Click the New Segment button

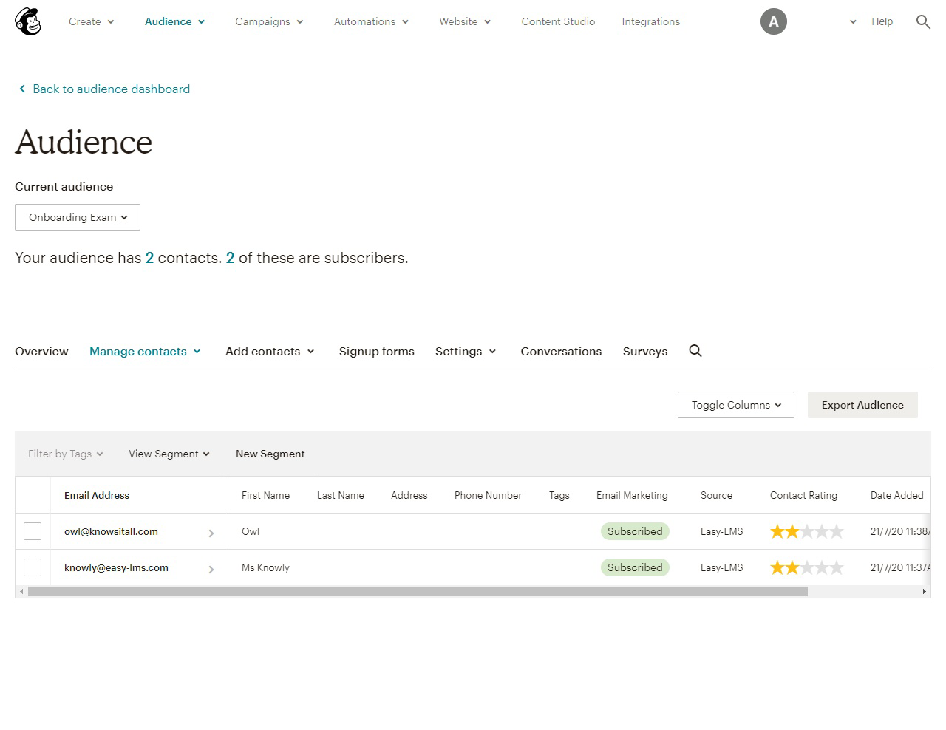(270, 454)
